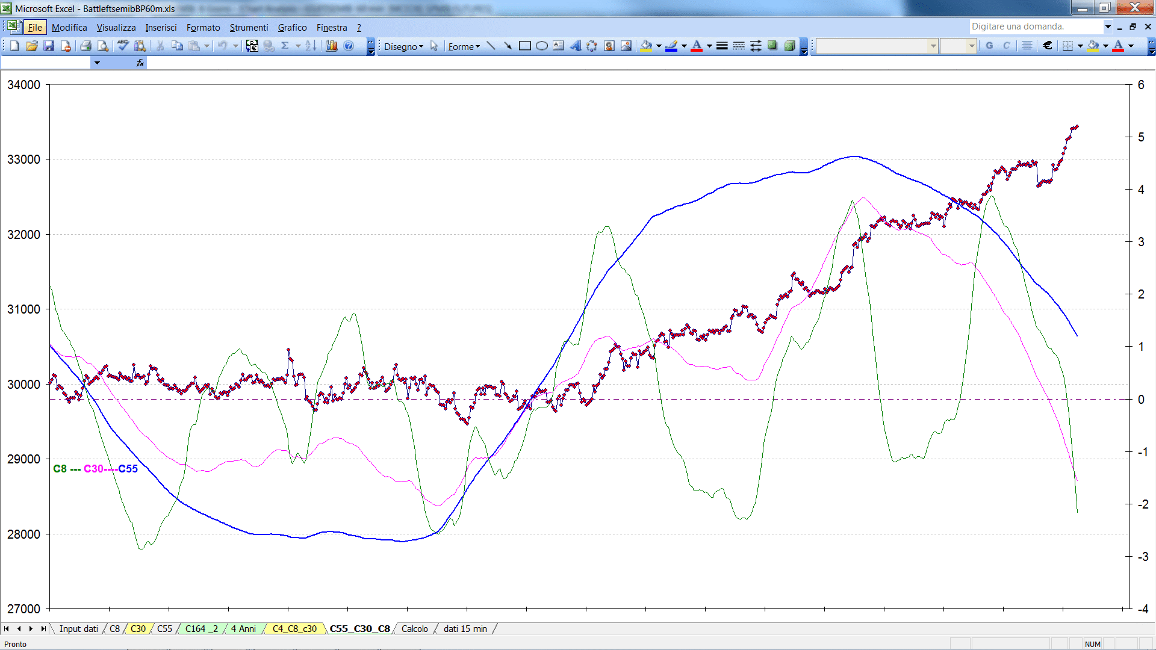Open Shadow Style settings
This screenshot has height=650, width=1156.
point(772,46)
